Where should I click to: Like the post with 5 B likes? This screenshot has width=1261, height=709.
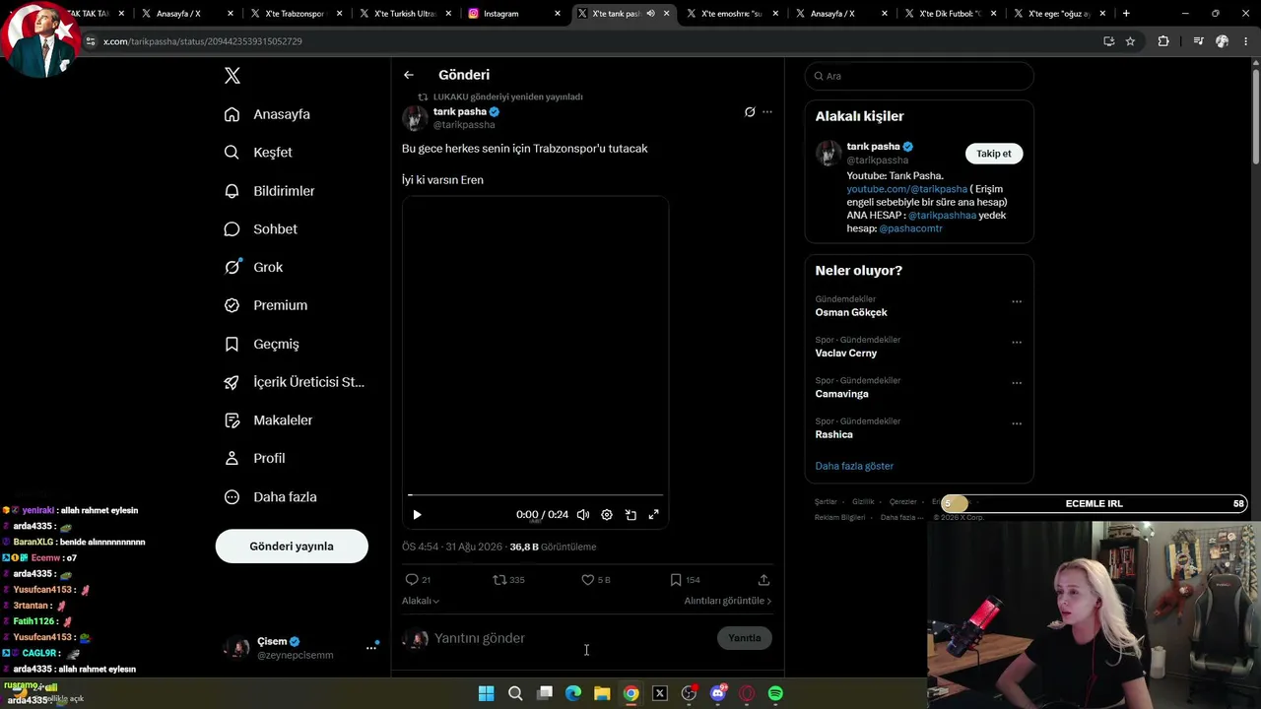(588, 580)
